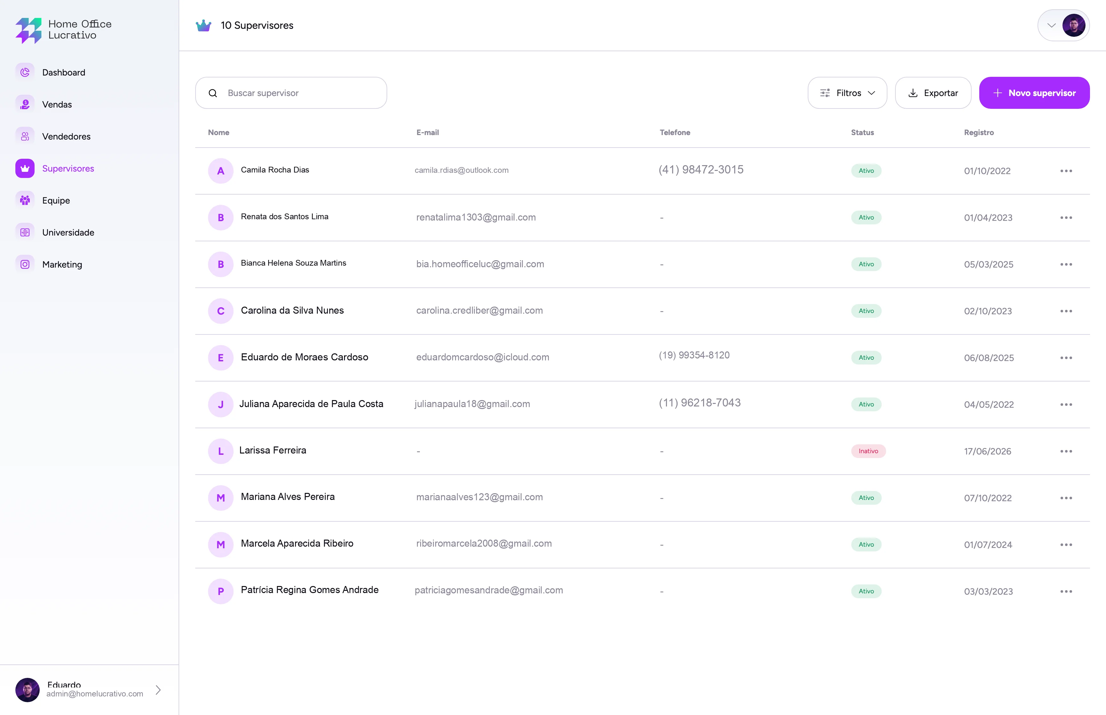Open more options for Eduardo de Moraes Cardoso
Viewport: 1106px width, 715px height.
(x=1066, y=358)
